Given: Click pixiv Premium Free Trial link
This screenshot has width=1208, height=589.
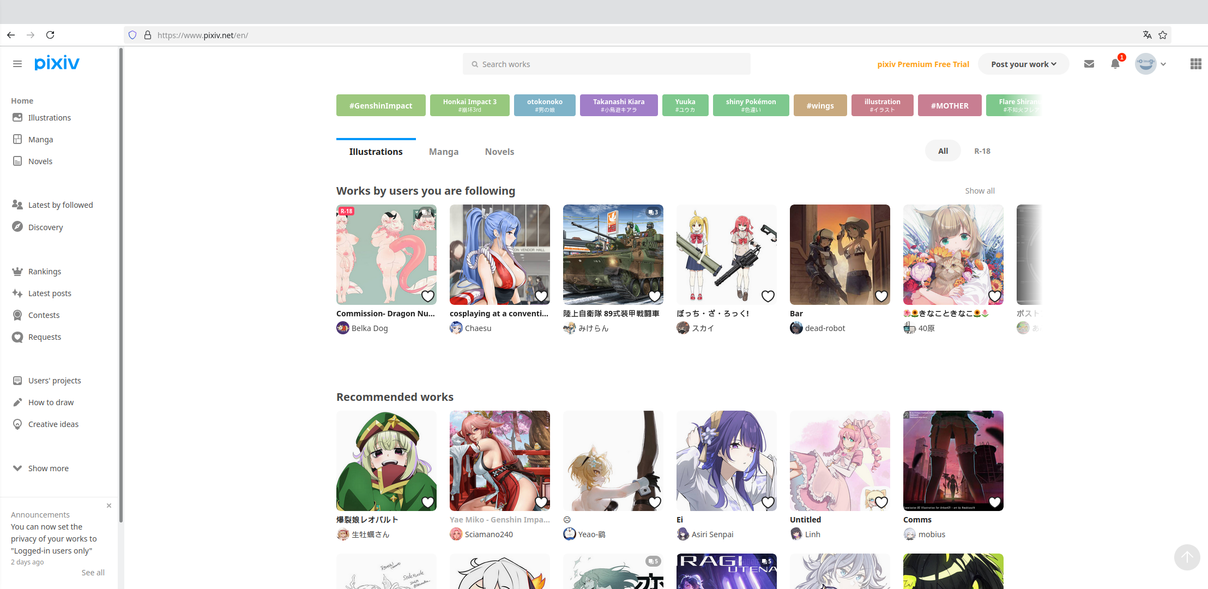Looking at the screenshot, I should pyautogui.click(x=923, y=64).
